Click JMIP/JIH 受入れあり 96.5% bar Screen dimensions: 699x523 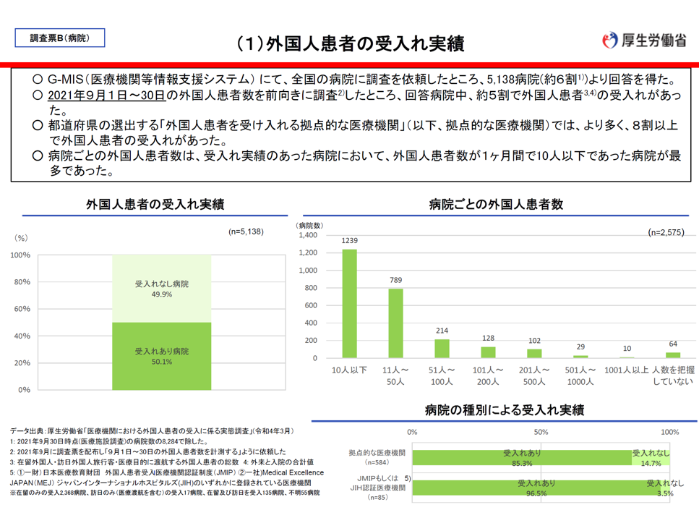pyautogui.click(x=536, y=488)
